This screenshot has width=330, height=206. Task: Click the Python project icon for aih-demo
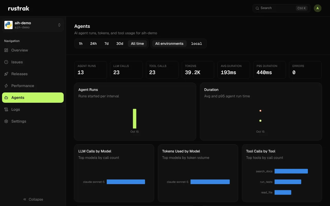click(9, 25)
